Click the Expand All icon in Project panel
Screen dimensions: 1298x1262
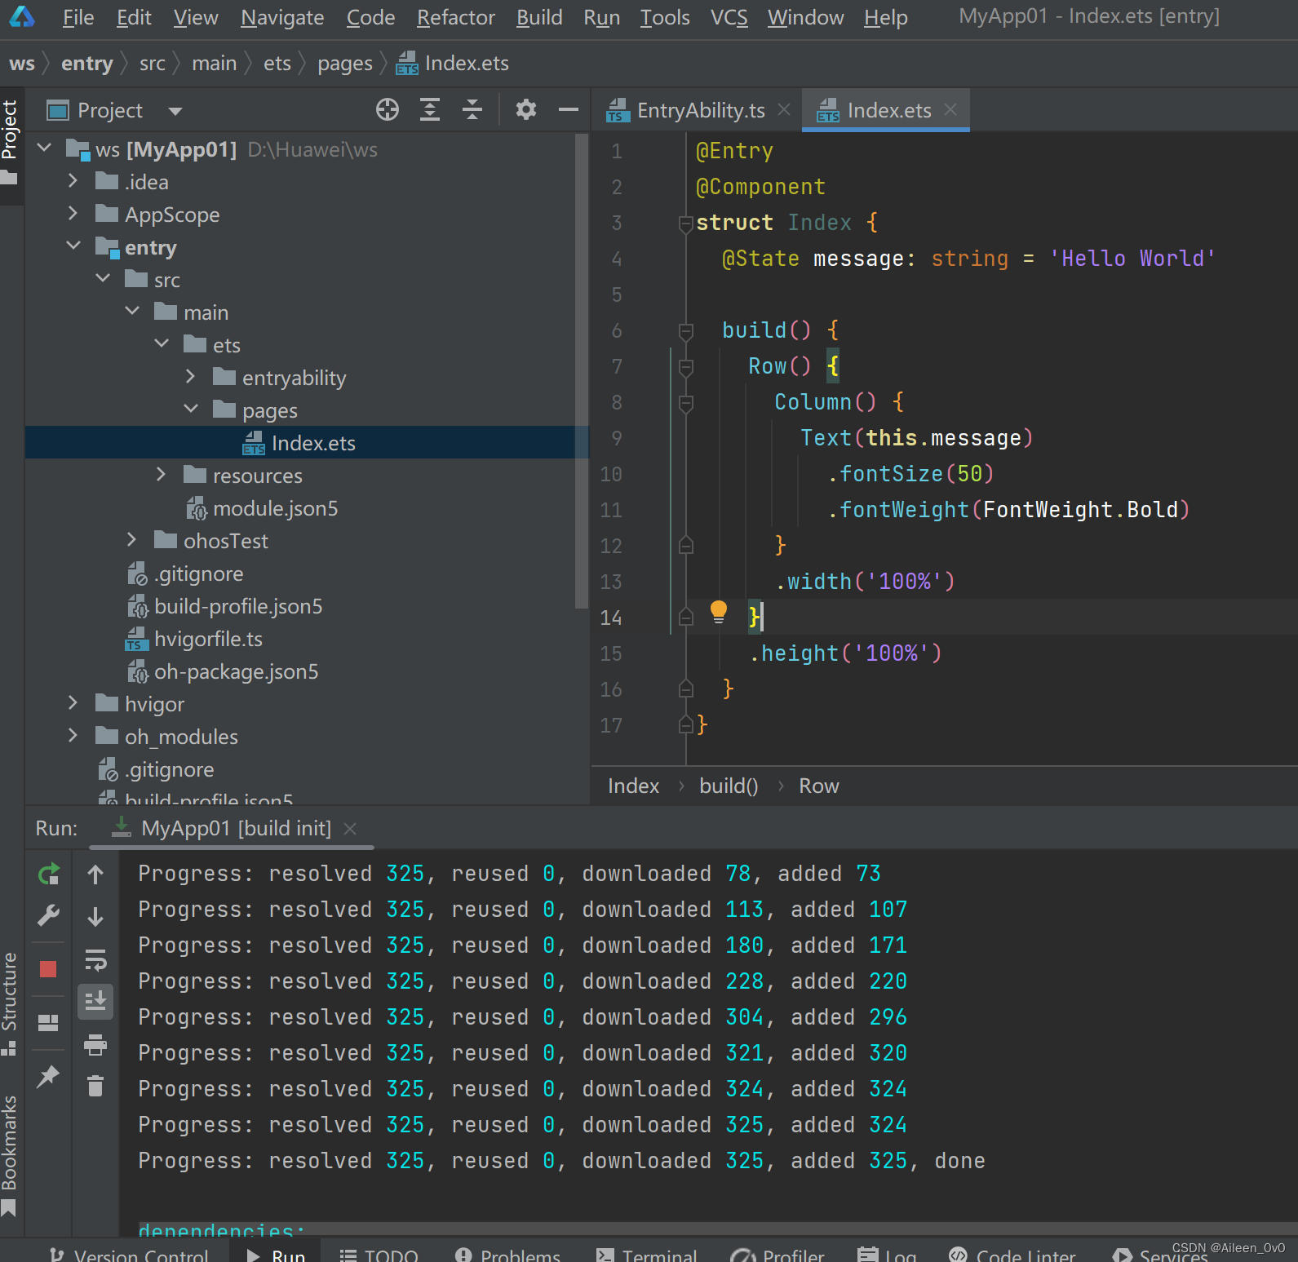pyautogui.click(x=430, y=109)
